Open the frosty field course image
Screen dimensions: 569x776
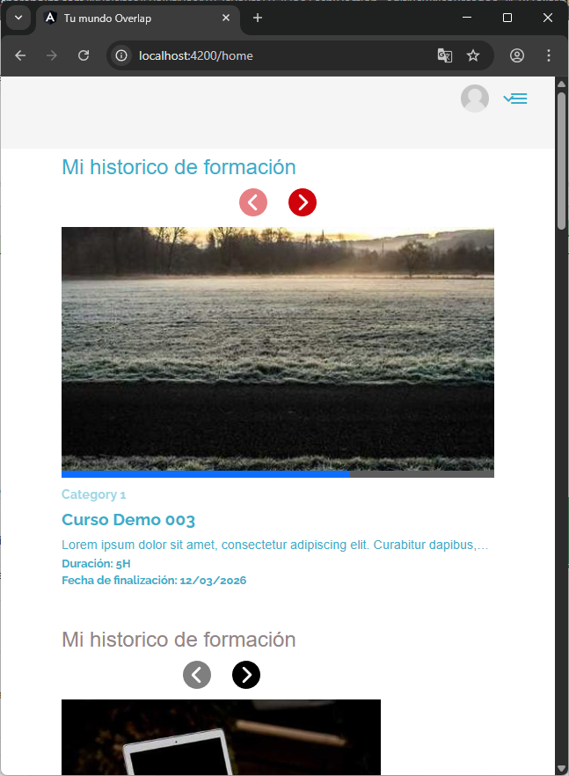pos(278,349)
